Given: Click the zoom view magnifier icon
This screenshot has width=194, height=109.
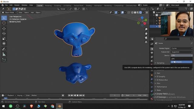Looking at the screenshot, I should [146, 29].
